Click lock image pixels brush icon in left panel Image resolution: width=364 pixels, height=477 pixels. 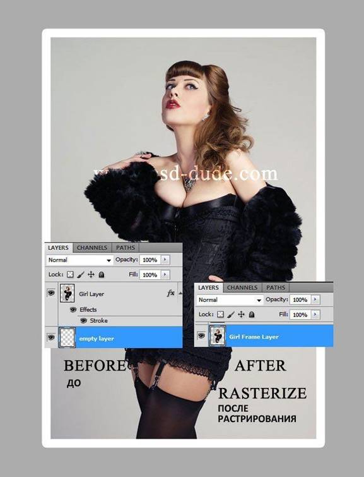(81, 275)
